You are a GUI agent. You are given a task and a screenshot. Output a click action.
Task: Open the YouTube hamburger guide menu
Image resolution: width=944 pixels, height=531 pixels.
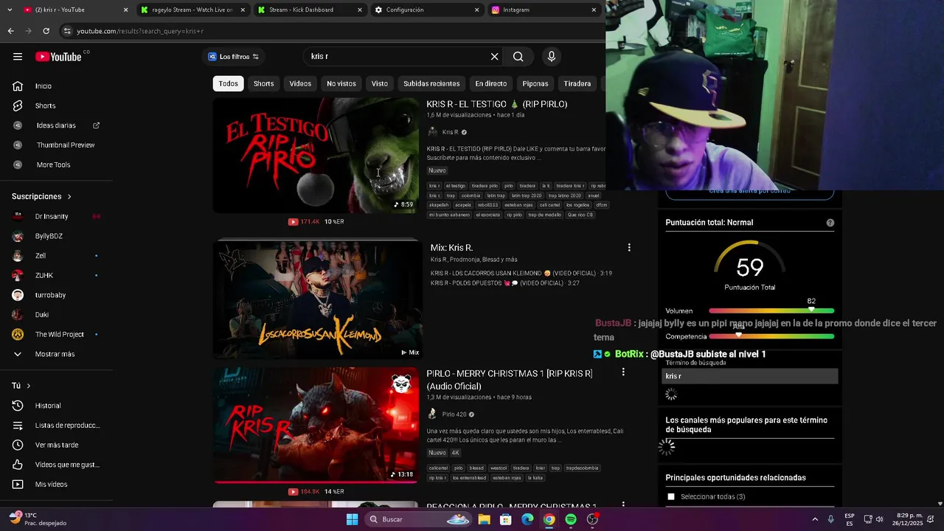tap(18, 57)
